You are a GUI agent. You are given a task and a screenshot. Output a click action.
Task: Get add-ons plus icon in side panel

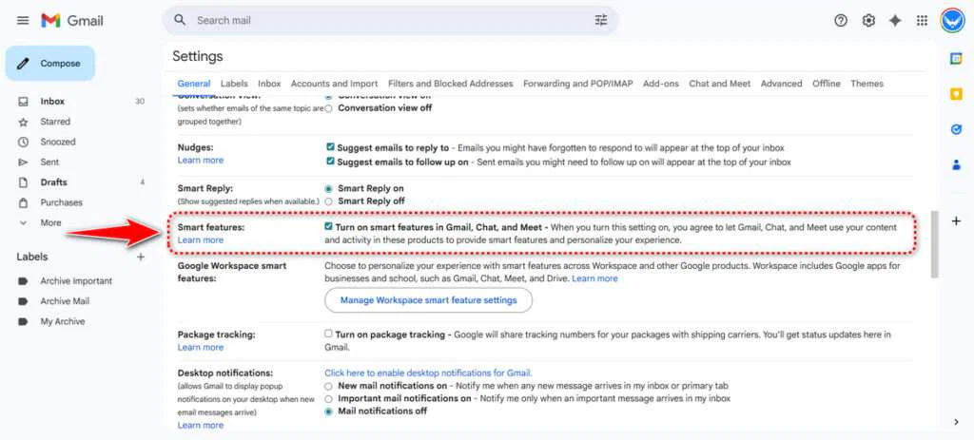coord(956,220)
